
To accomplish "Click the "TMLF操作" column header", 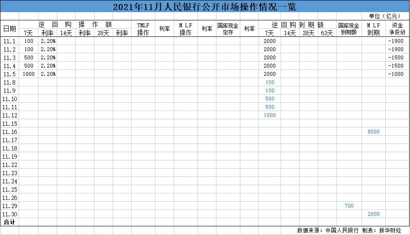I will pyautogui.click(x=143, y=29).
